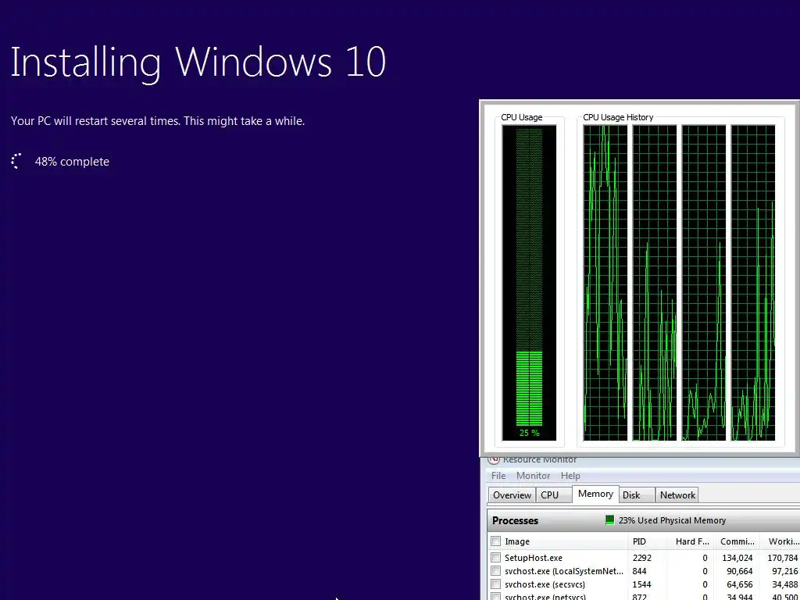The height and width of the screenshot is (600, 800).
Task: Click the green Used Physical Memory indicator
Action: click(609, 520)
